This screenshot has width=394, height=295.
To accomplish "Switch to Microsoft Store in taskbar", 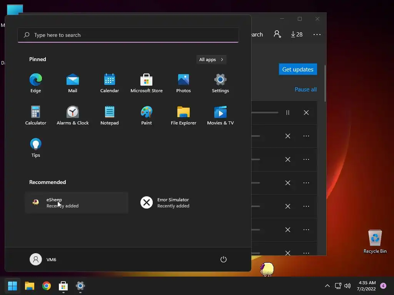I will (x=63, y=286).
